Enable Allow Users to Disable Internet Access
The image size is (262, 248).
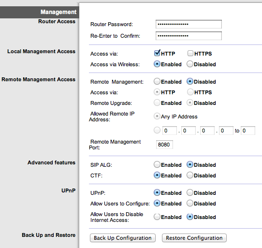coord(157,217)
